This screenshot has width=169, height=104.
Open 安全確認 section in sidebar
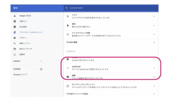(x=23, y=27)
